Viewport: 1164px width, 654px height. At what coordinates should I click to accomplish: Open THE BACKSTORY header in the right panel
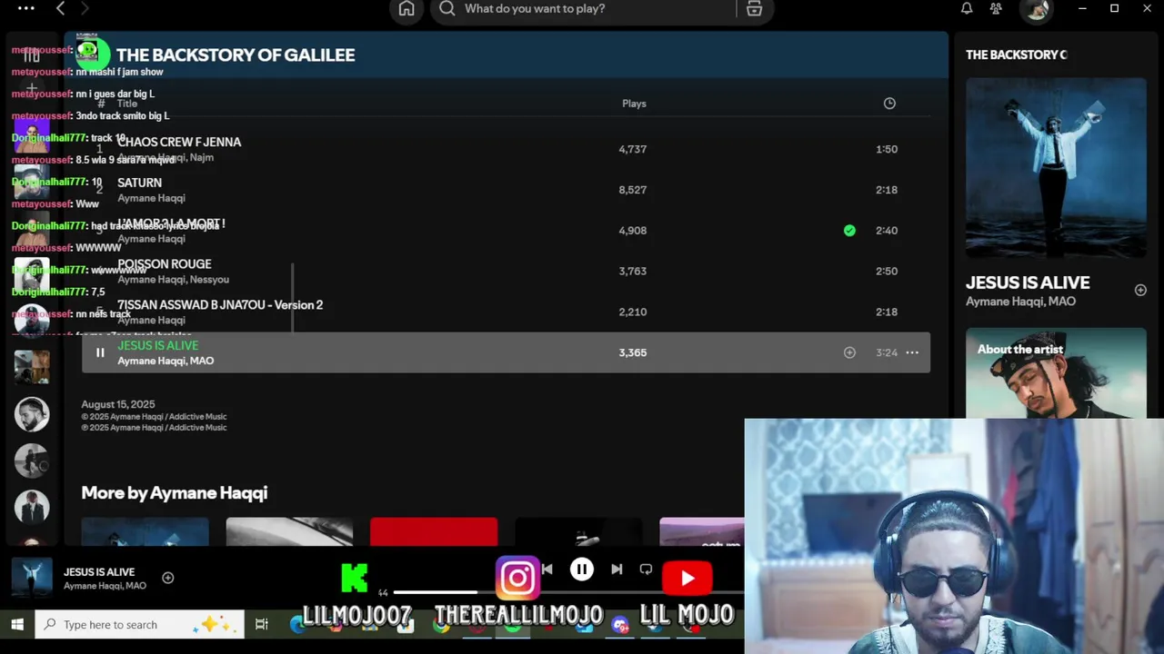point(1016,54)
